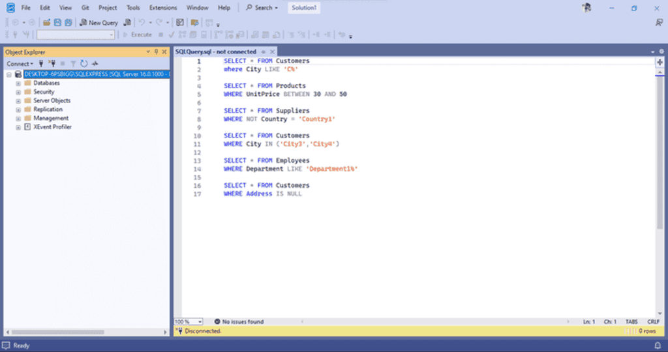Select the SQLQuery.sql document tab
The height and width of the screenshot is (352, 668).
215,51
